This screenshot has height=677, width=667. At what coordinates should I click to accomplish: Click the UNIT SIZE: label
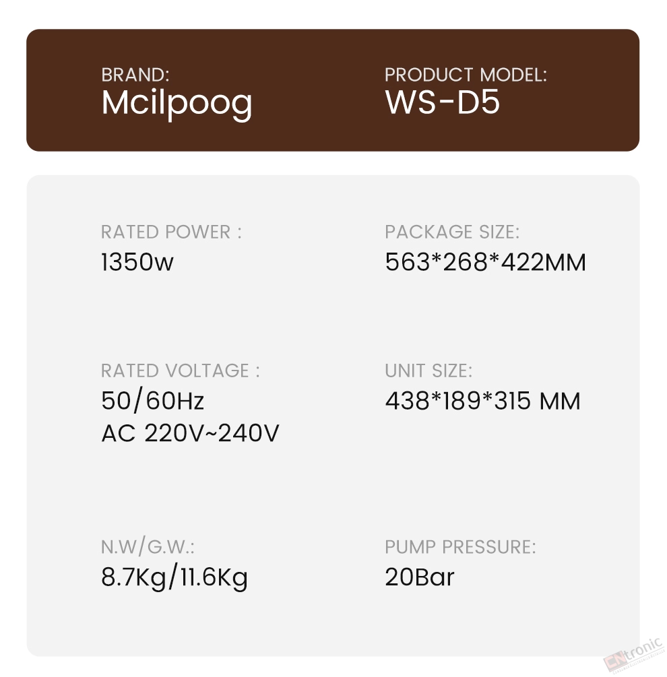click(428, 370)
